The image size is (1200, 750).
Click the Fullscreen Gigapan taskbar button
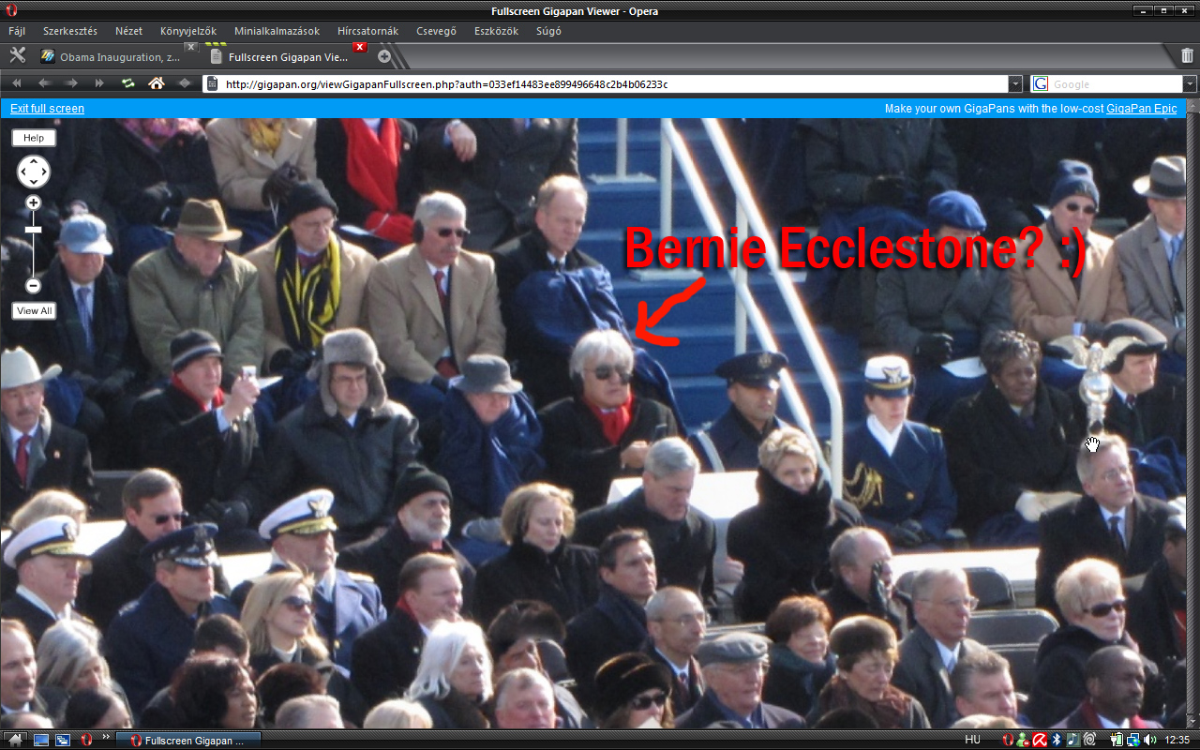[x=187, y=740]
